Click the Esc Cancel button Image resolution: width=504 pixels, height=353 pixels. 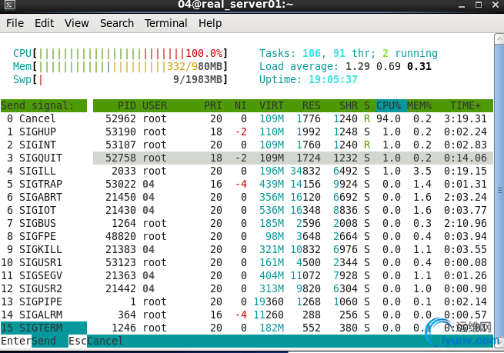[x=95, y=341]
